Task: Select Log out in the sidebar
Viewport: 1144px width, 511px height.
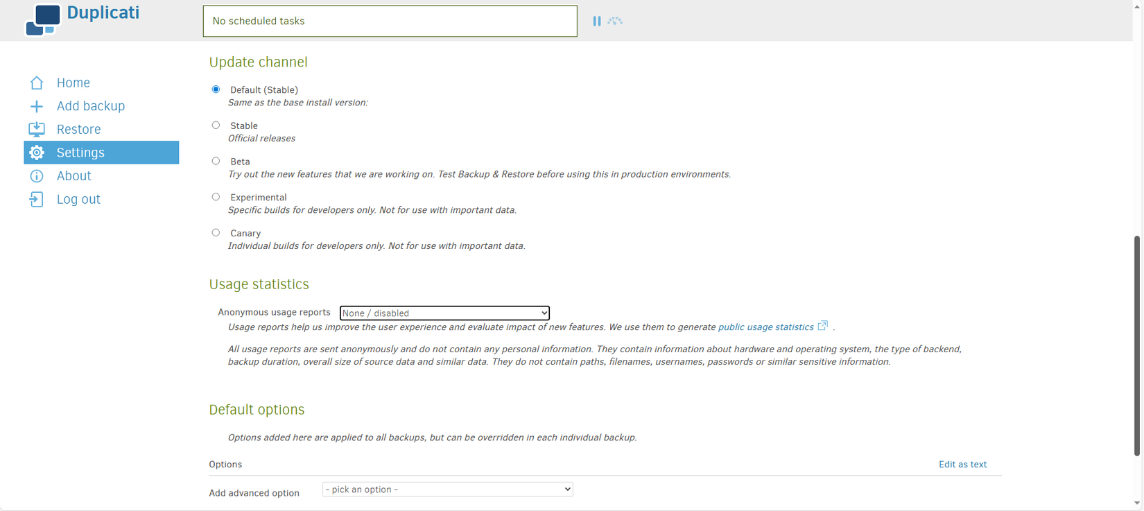Action: [101, 200]
